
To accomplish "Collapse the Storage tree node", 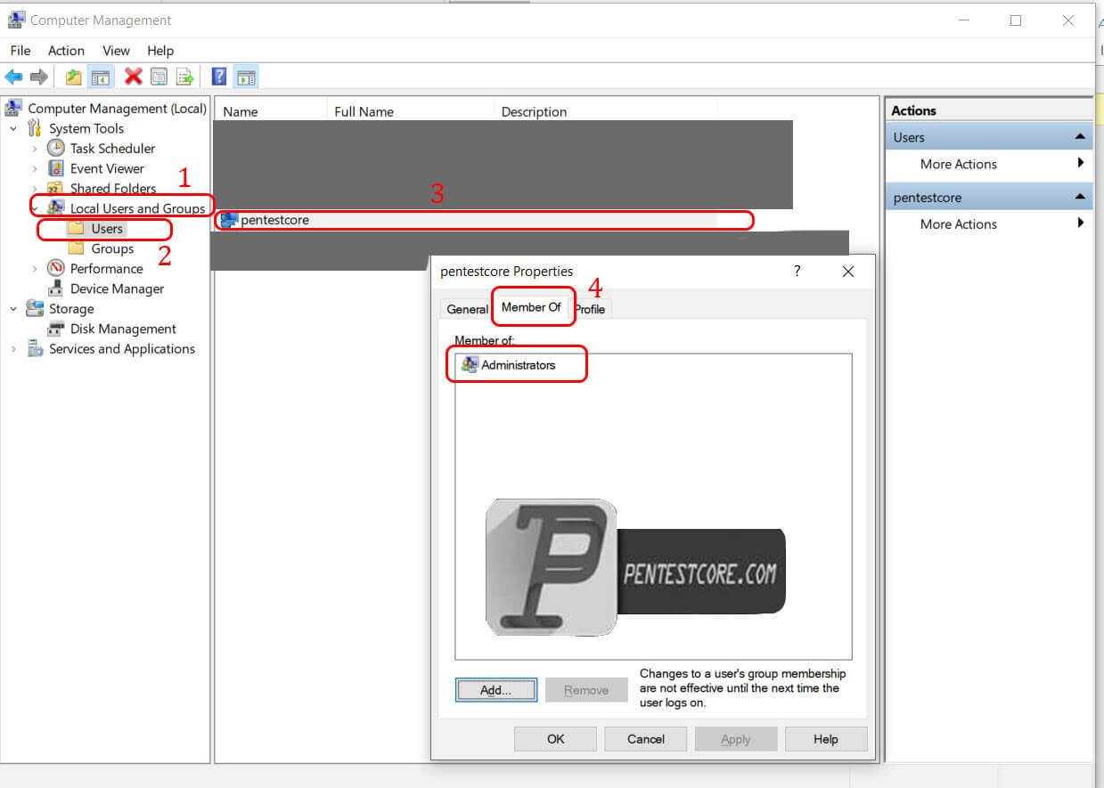I will coord(13,309).
